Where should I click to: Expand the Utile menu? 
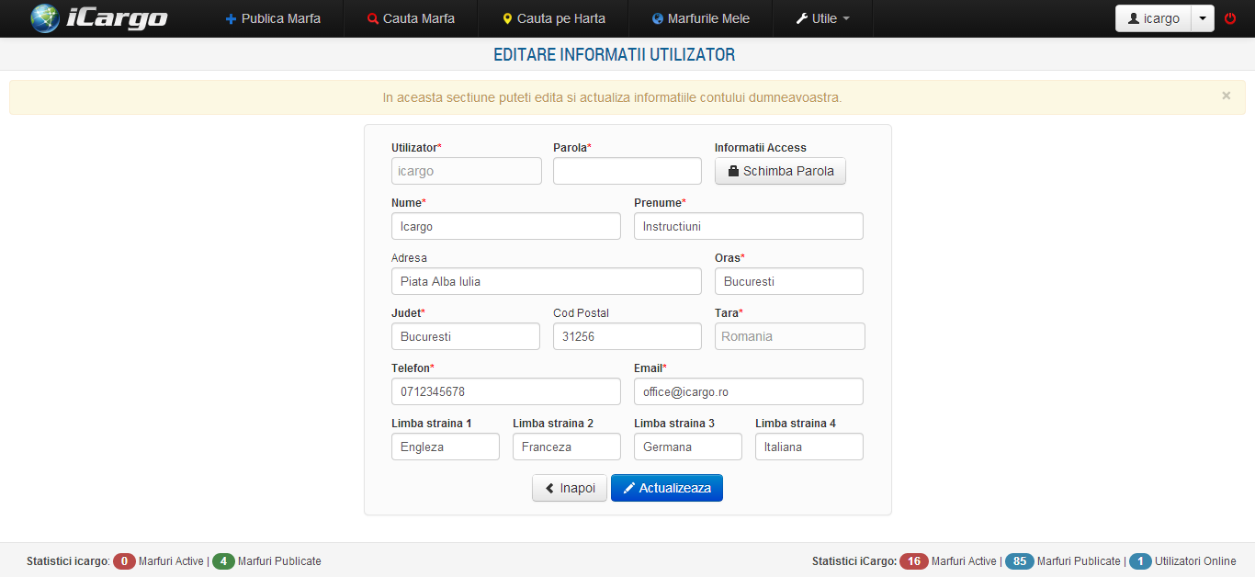coord(822,18)
